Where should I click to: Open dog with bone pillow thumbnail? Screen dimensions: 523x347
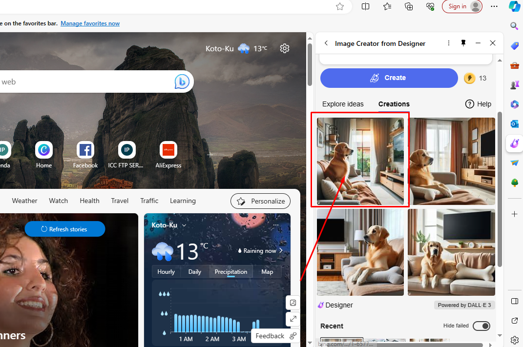point(451,252)
